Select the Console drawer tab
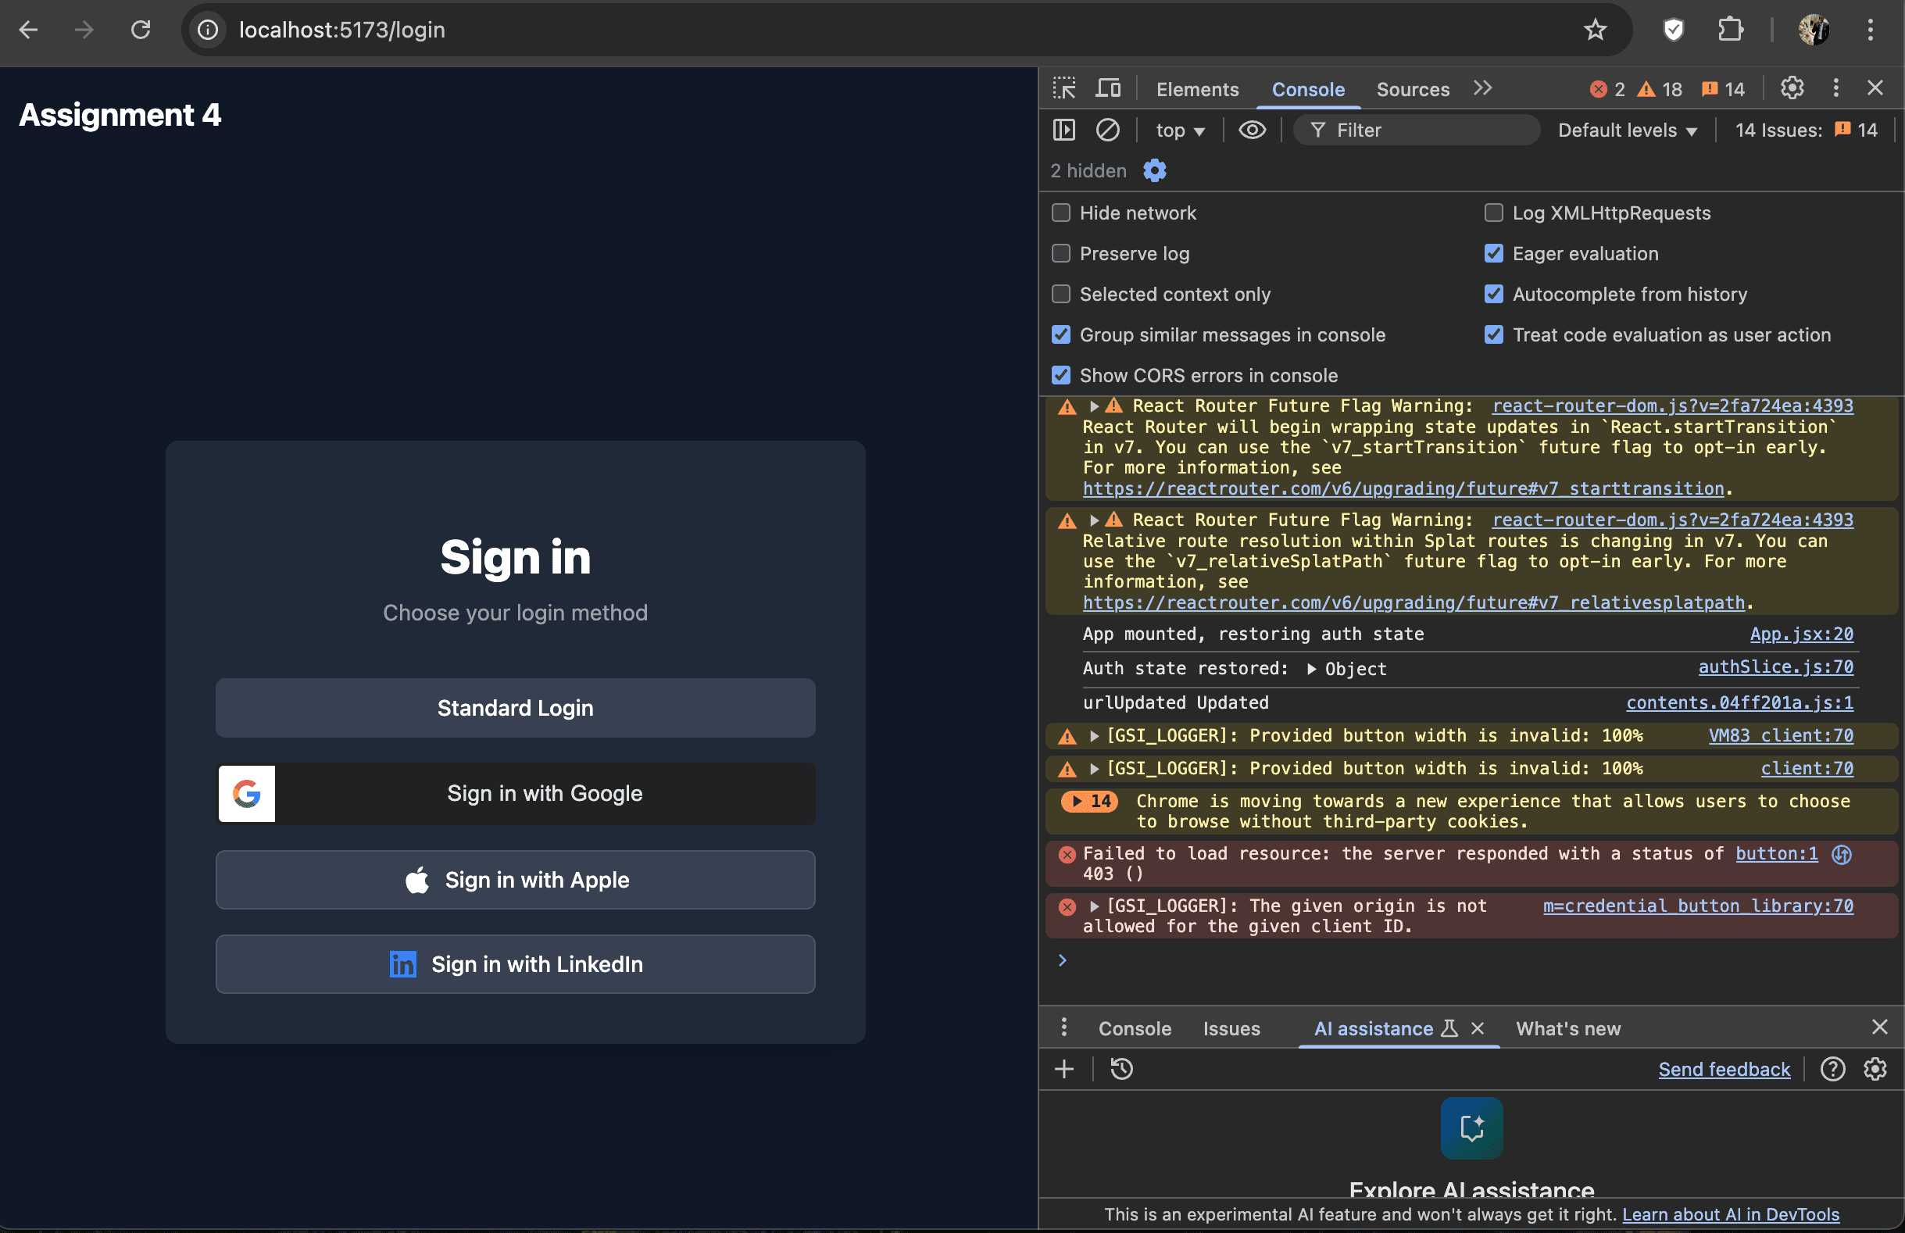 1135,1029
